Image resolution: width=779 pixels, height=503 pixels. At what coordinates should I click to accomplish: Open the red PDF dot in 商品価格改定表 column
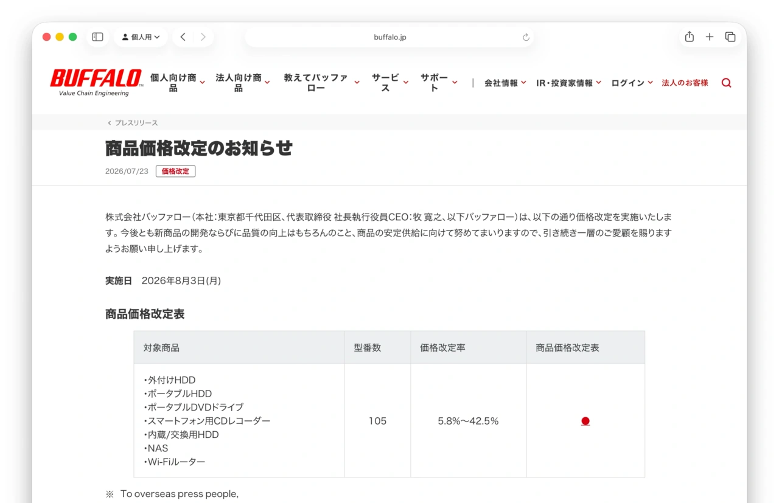(x=585, y=421)
